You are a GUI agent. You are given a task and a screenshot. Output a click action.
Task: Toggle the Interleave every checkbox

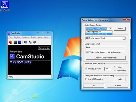(86, 69)
